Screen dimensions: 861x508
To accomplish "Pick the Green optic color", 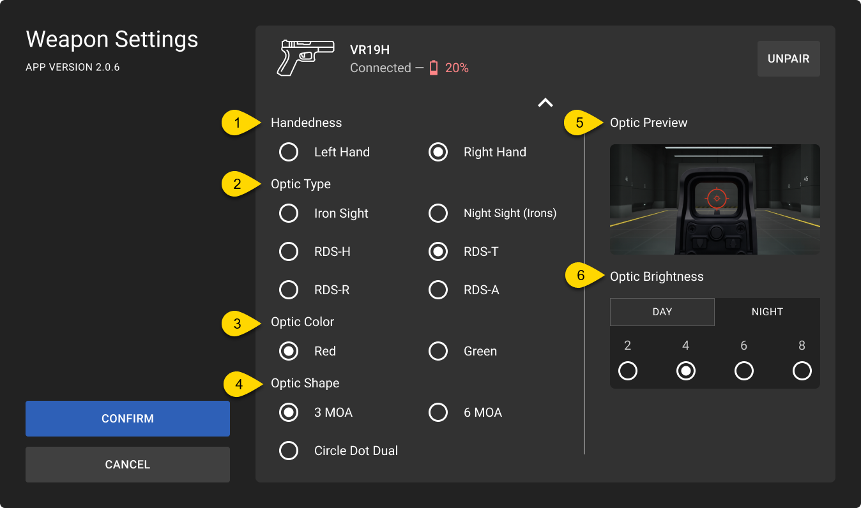I will coord(438,351).
